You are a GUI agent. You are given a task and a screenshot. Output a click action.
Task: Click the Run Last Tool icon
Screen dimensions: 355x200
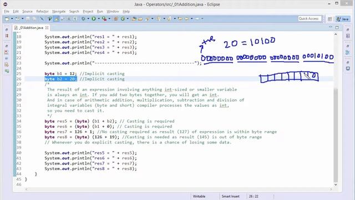coord(104,19)
